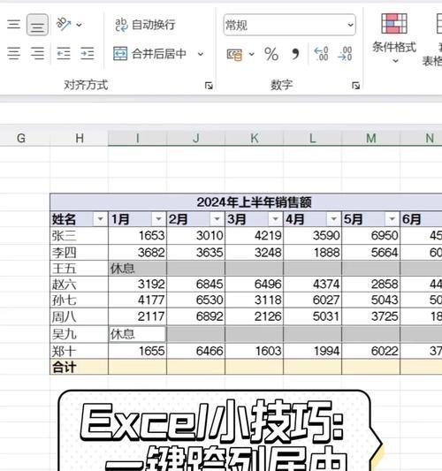Open the 常规 number format dropdown
The height and width of the screenshot is (471, 442).
[290, 25]
